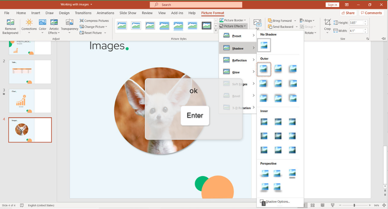The height and width of the screenshot is (209, 388).
Task: Open the Picture Effects dropdown
Action: (x=233, y=26)
